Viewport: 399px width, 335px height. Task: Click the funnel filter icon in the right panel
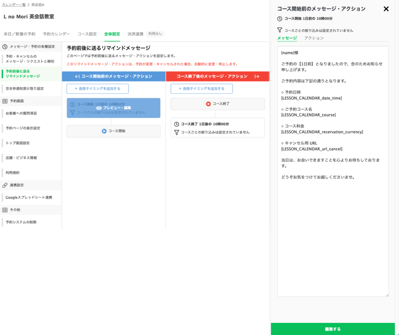point(279,30)
